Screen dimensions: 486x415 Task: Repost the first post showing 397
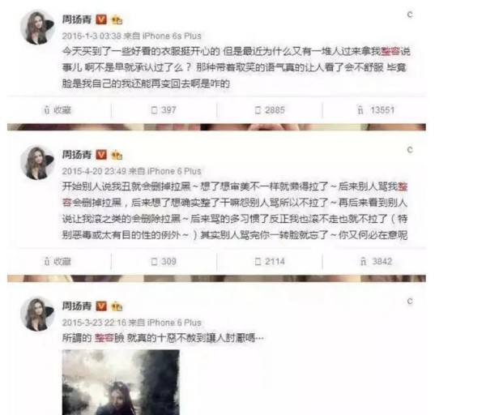(164, 110)
